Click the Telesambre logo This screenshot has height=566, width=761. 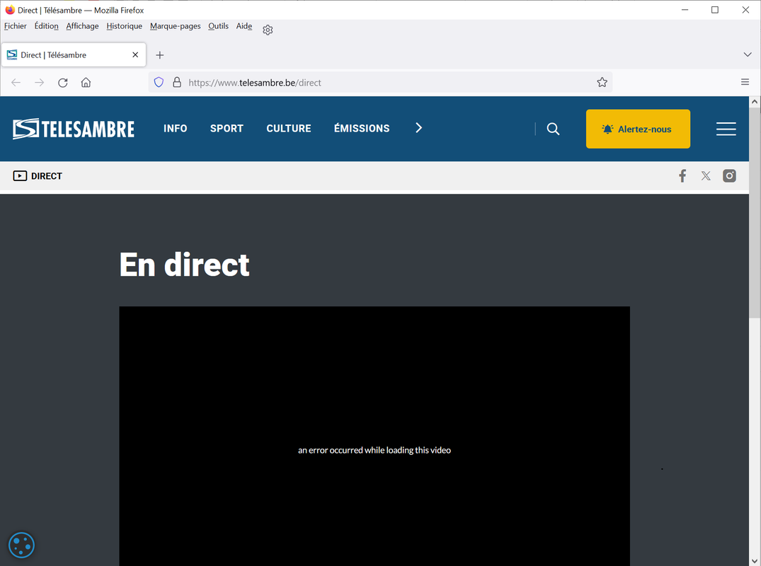coord(74,129)
